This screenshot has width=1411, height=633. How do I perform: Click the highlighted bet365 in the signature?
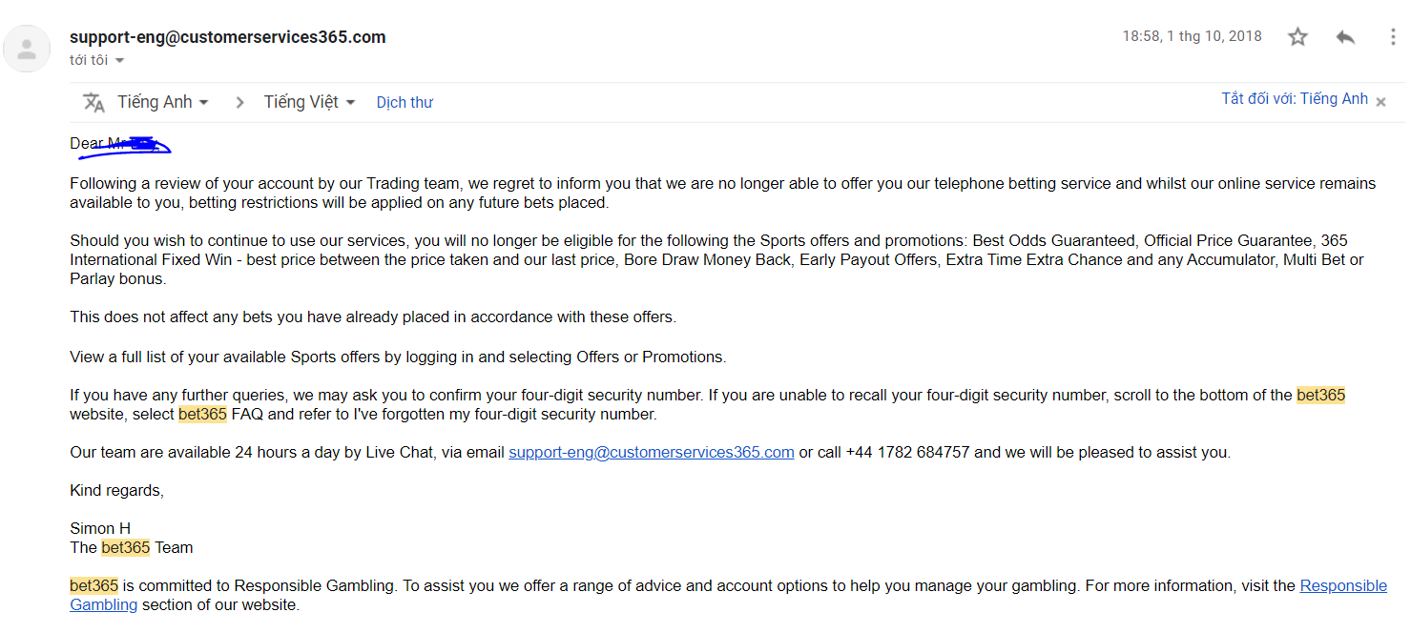click(x=126, y=547)
